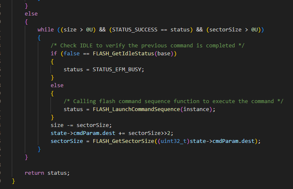Click the 'false' literal in the if condition
Screen dimensions: 293x189
tap(69, 54)
